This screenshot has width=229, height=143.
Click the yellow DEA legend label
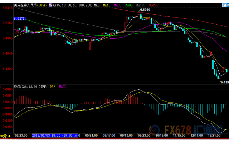click(x=53, y=87)
